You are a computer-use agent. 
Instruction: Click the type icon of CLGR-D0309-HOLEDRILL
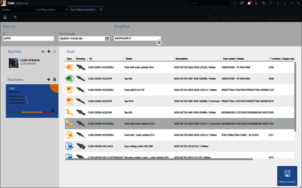(x=69, y=135)
